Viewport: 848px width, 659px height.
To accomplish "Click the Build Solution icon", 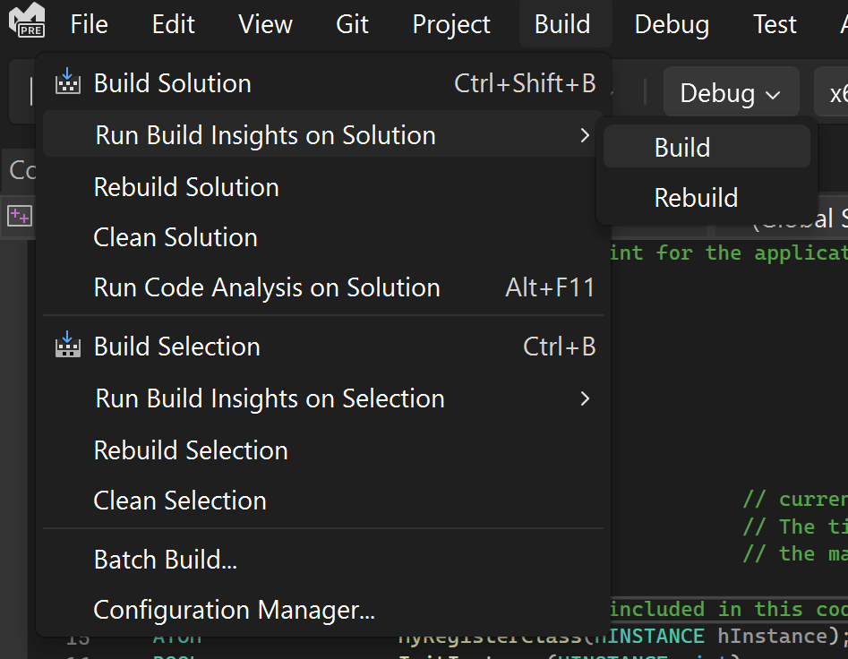I will click(67, 83).
